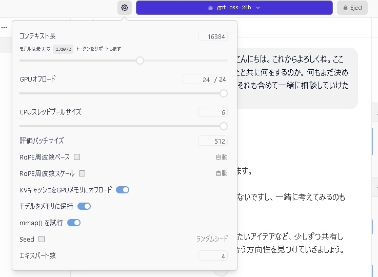
Task: Click the GPUオフロード slider handle
Action: pos(224,93)
